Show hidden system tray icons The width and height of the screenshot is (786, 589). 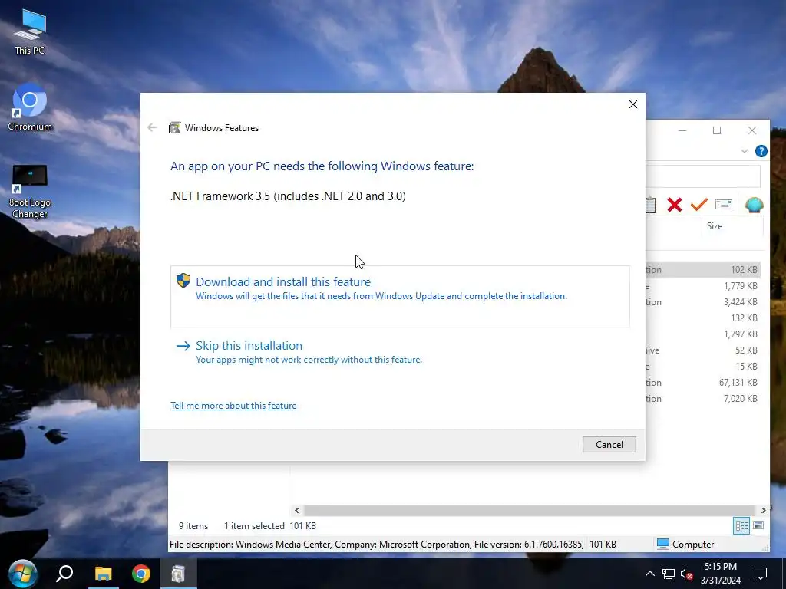(x=649, y=574)
